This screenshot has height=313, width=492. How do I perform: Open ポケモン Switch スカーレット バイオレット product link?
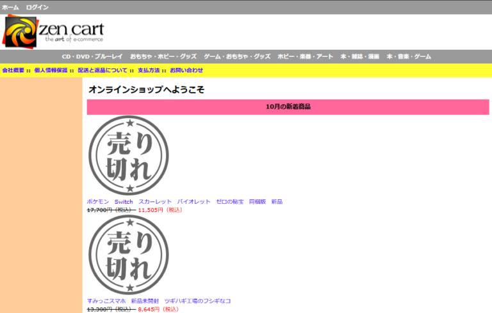(x=184, y=202)
